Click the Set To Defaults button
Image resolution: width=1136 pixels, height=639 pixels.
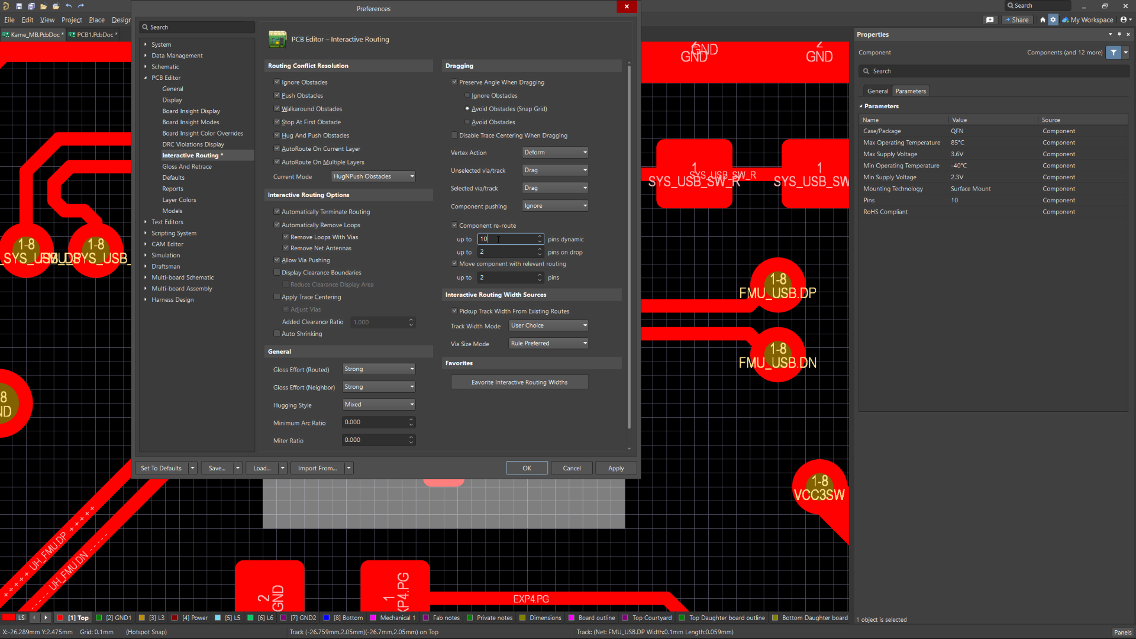coord(161,467)
